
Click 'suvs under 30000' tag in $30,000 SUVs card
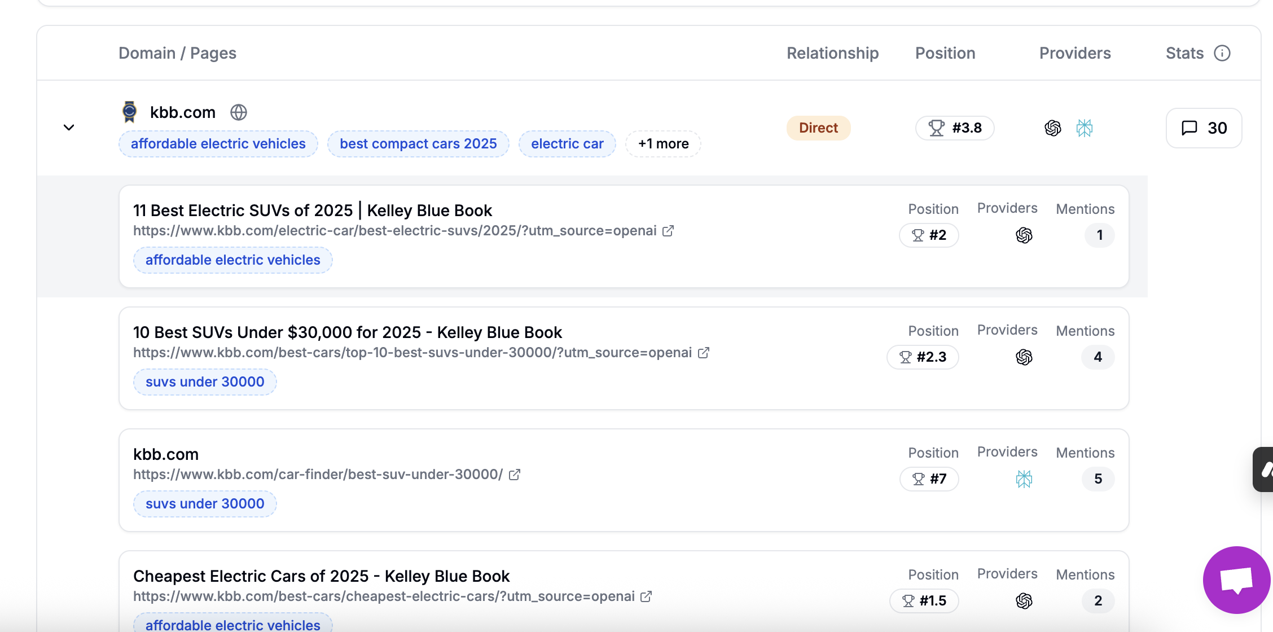point(205,382)
